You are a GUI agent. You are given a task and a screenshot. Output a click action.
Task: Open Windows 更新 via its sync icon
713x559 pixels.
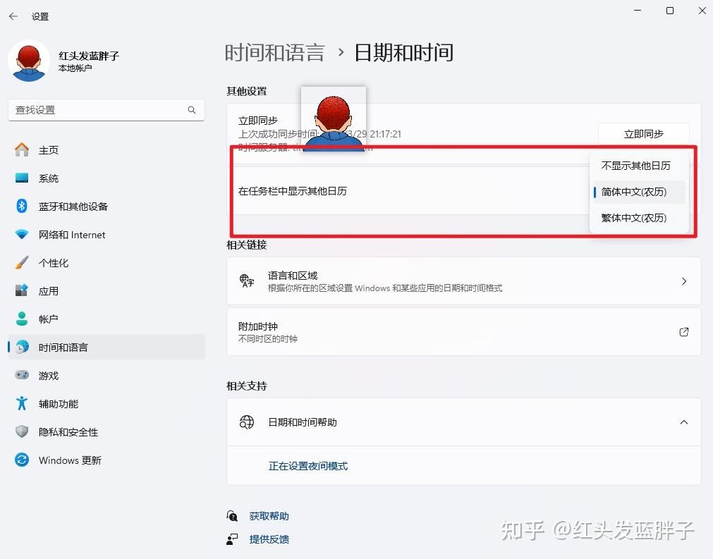(x=23, y=460)
